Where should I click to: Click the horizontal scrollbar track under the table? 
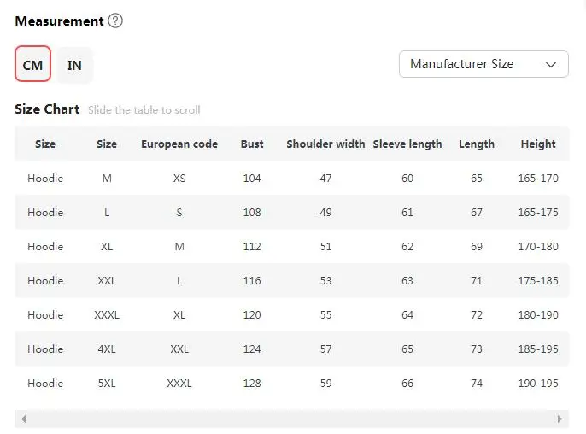coord(291,419)
